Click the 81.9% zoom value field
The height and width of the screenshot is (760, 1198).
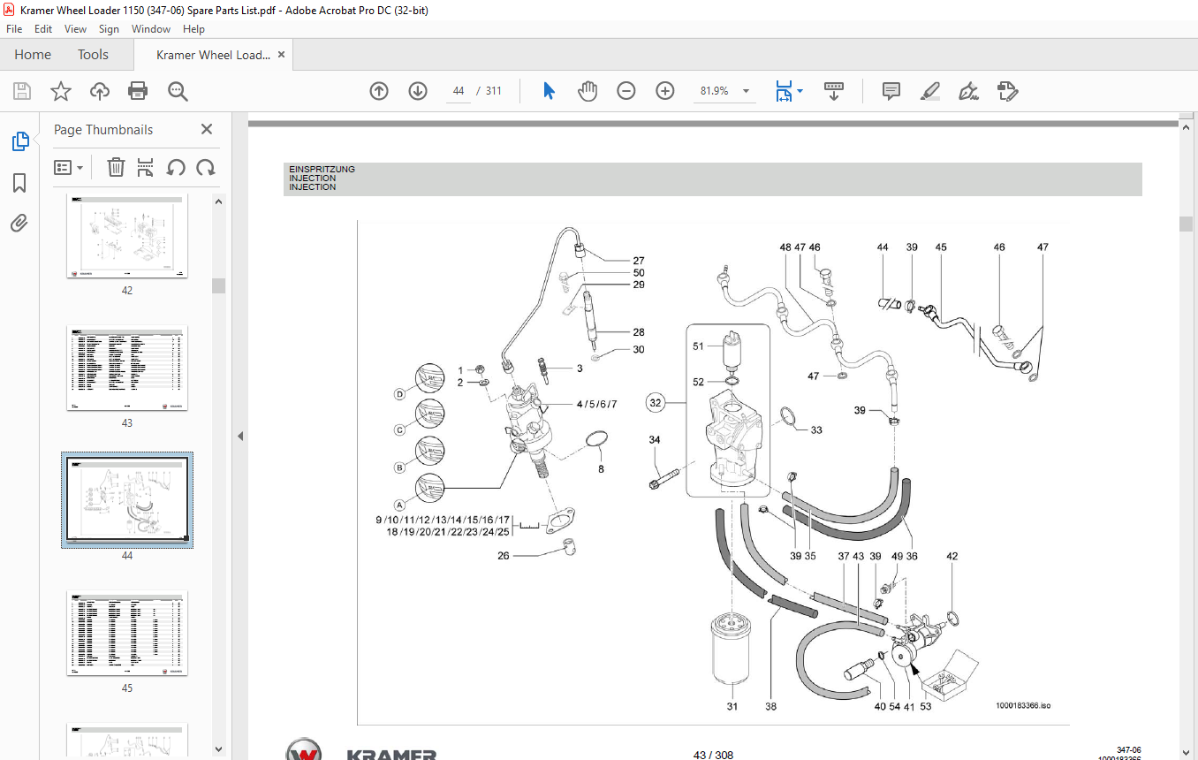(x=714, y=91)
